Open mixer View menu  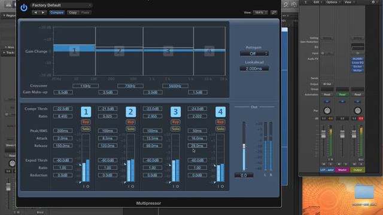[x=349, y=2]
